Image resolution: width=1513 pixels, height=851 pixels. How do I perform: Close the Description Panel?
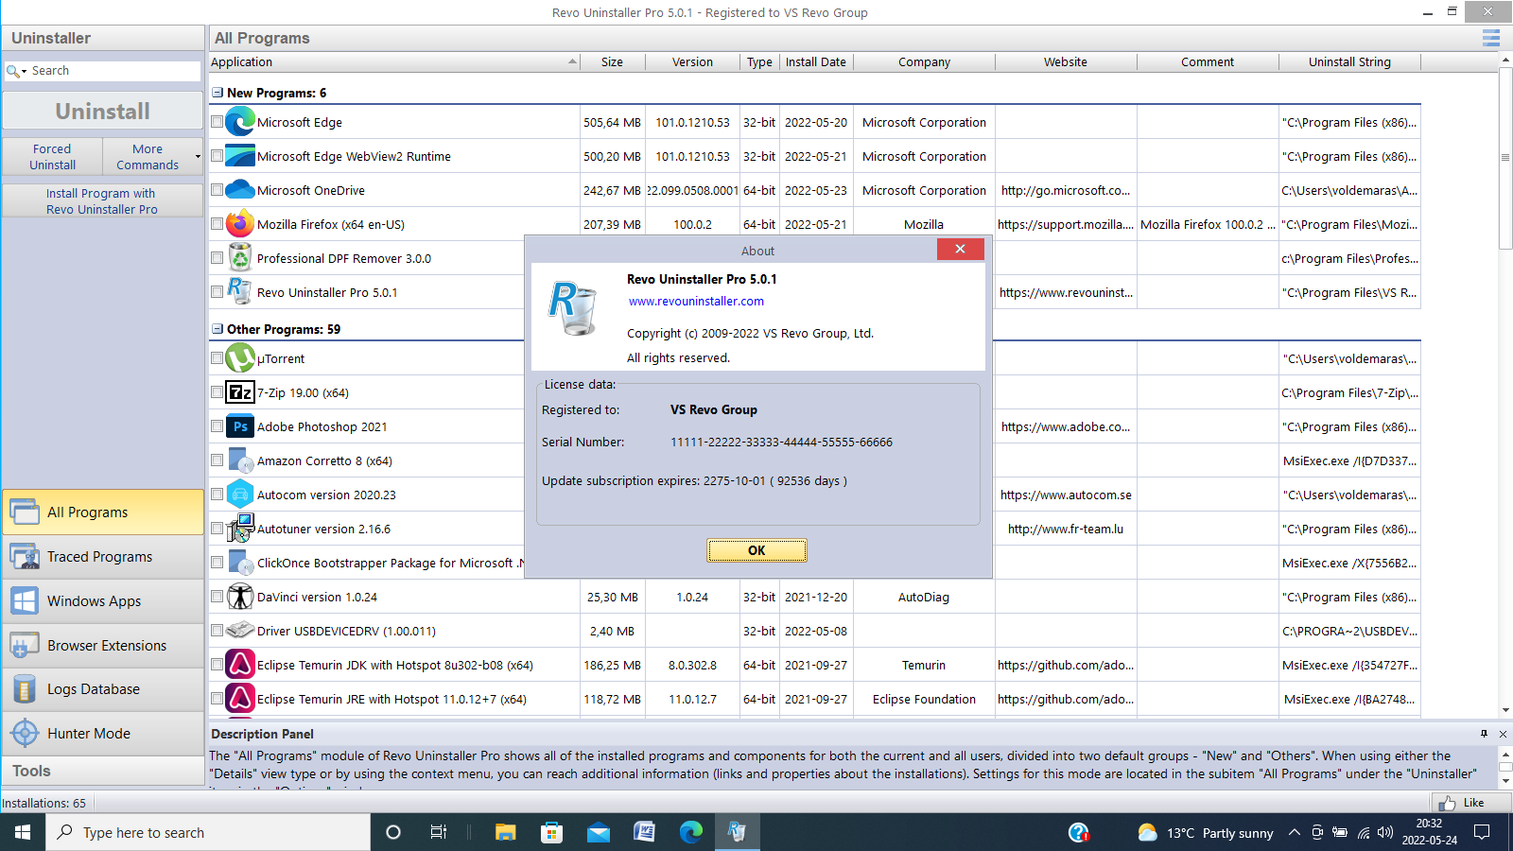(x=1503, y=734)
